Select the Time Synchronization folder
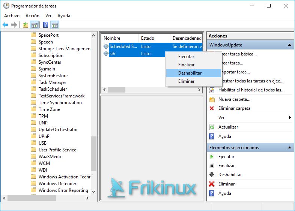This screenshot has width=295, height=211. coord(60,103)
